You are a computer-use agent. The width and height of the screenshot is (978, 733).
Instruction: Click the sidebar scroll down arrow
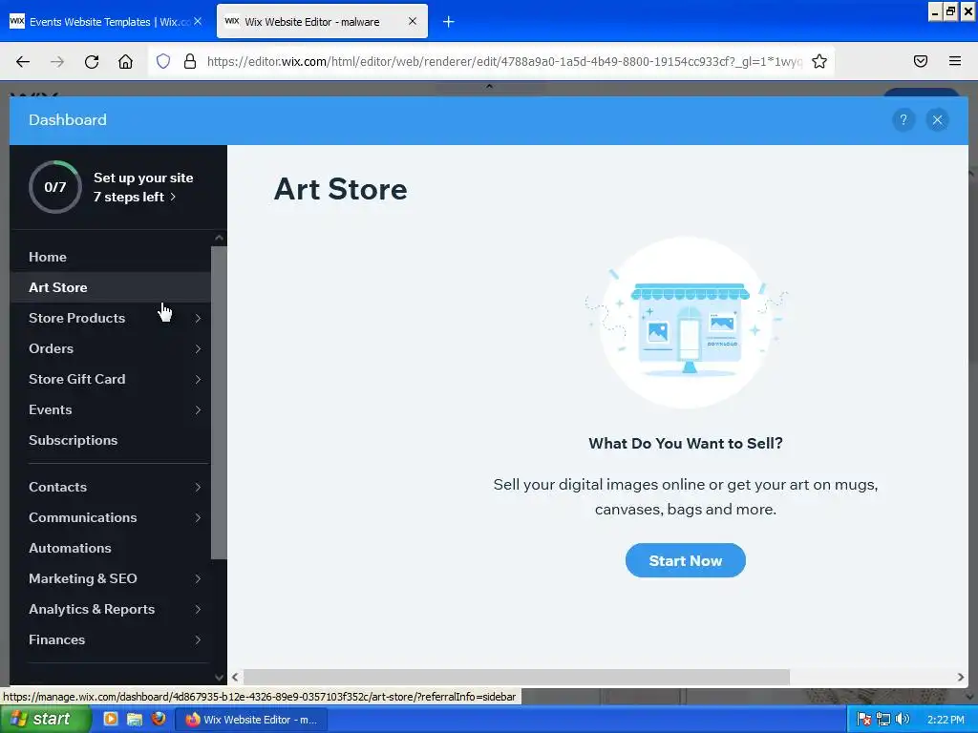[219, 677]
